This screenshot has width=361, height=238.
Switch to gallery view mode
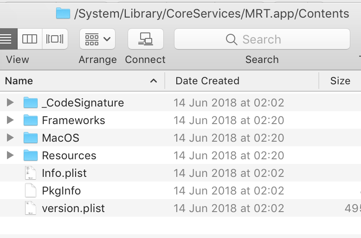coord(55,39)
